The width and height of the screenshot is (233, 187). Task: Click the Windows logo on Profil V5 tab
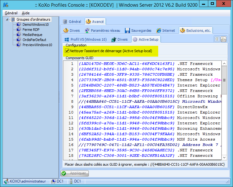pyautogui.click(x=67, y=39)
